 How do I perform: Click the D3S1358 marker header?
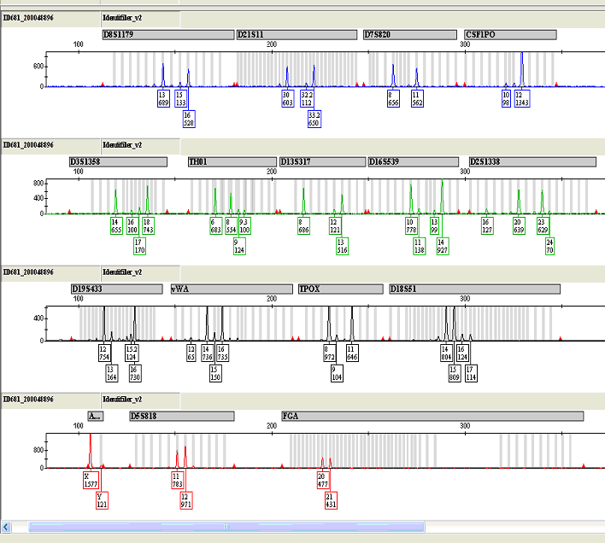pos(118,161)
